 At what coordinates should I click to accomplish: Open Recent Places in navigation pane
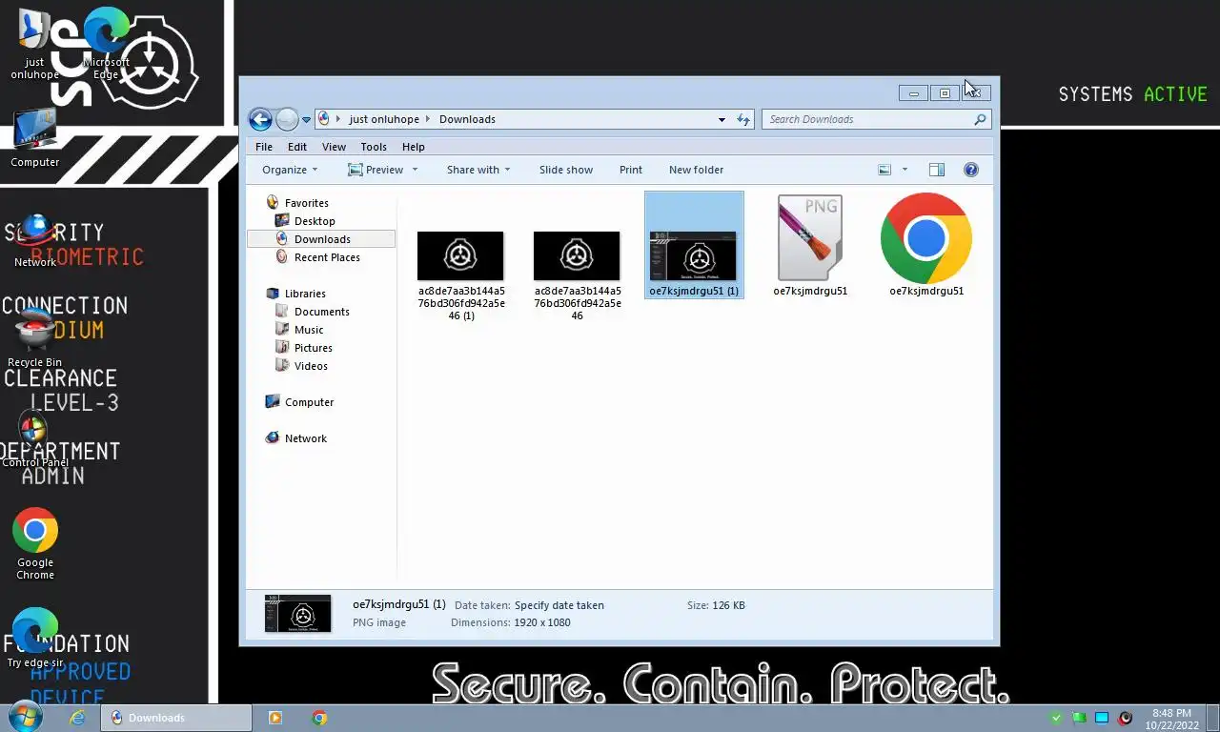[327, 257]
